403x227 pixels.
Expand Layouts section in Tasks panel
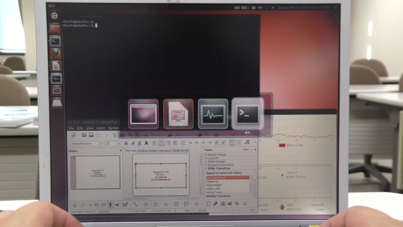point(212,158)
